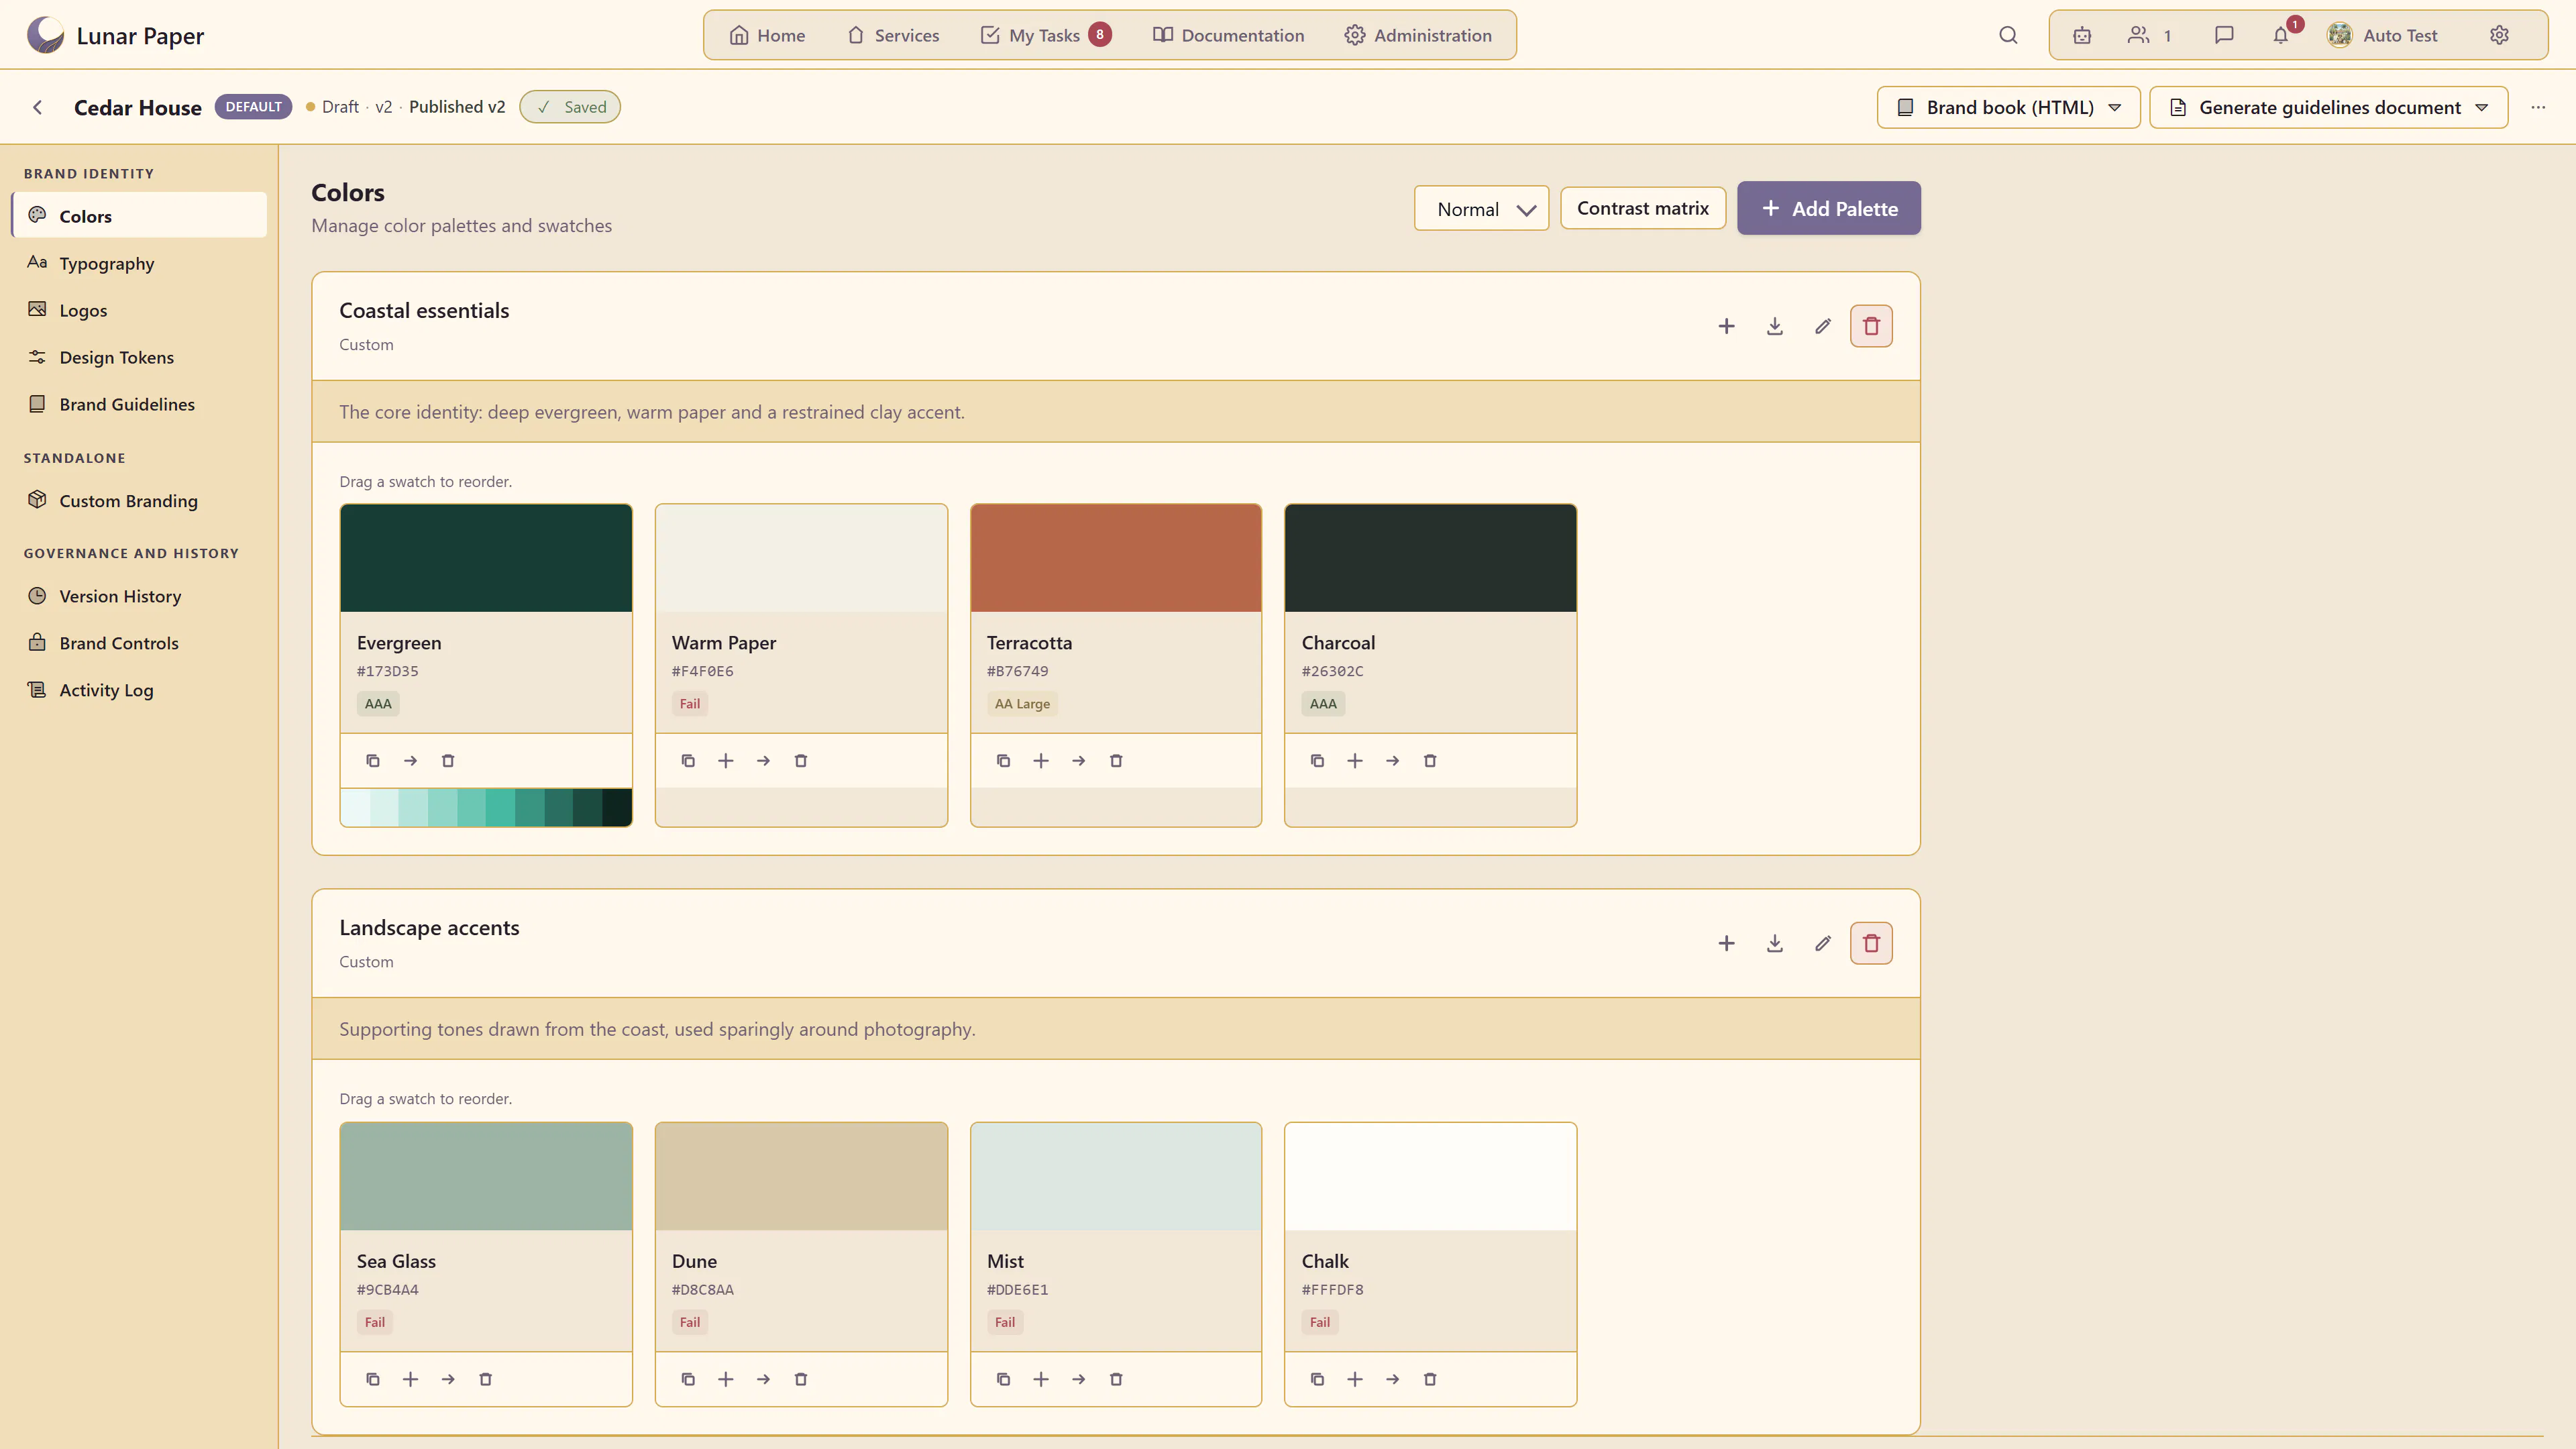Viewport: 2576px width, 1449px height.
Task: Open notifications bell
Action: tap(2281, 35)
